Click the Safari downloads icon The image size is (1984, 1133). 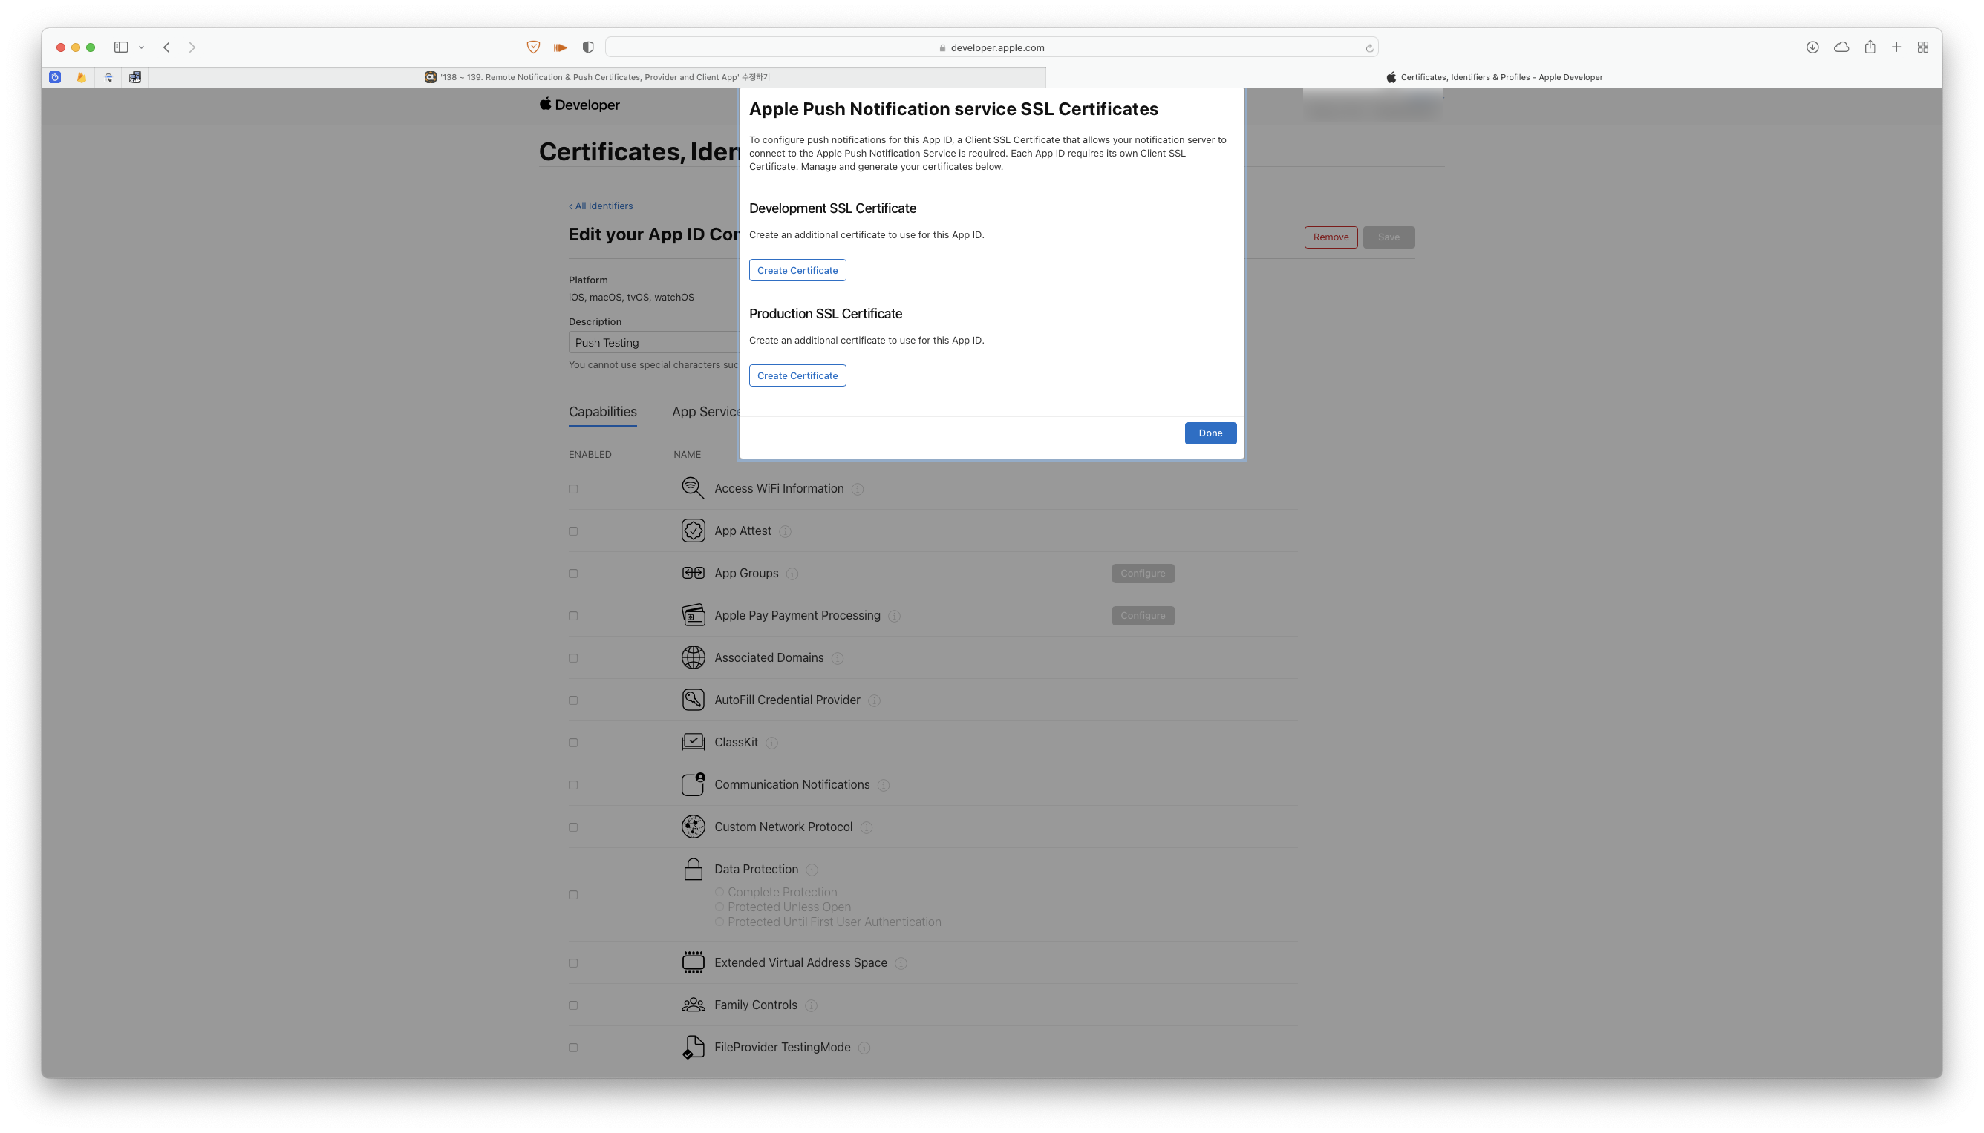pyautogui.click(x=1812, y=47)
